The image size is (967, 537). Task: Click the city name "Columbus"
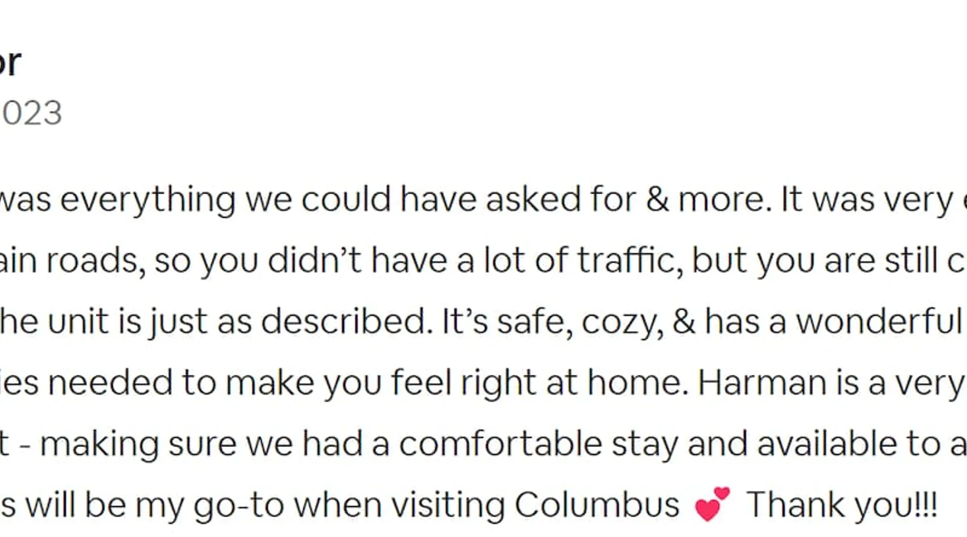point(597,505)
